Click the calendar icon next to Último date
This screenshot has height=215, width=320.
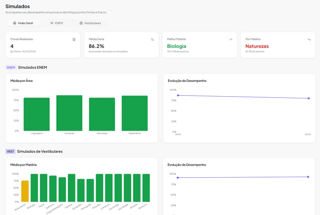(12, 52)
